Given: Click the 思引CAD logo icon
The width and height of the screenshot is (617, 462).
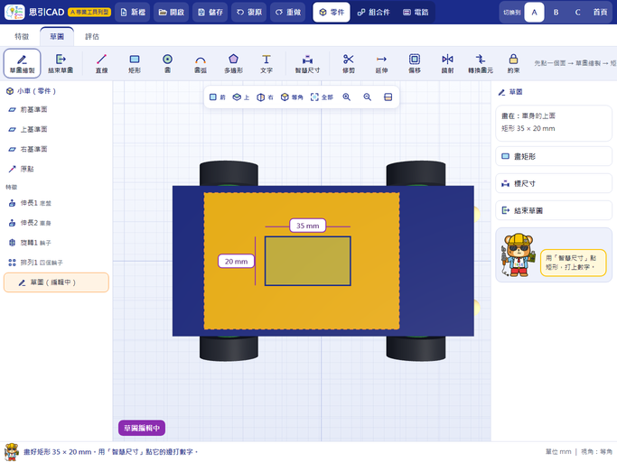Looking at the screenshot, I should tap(14, 13).
